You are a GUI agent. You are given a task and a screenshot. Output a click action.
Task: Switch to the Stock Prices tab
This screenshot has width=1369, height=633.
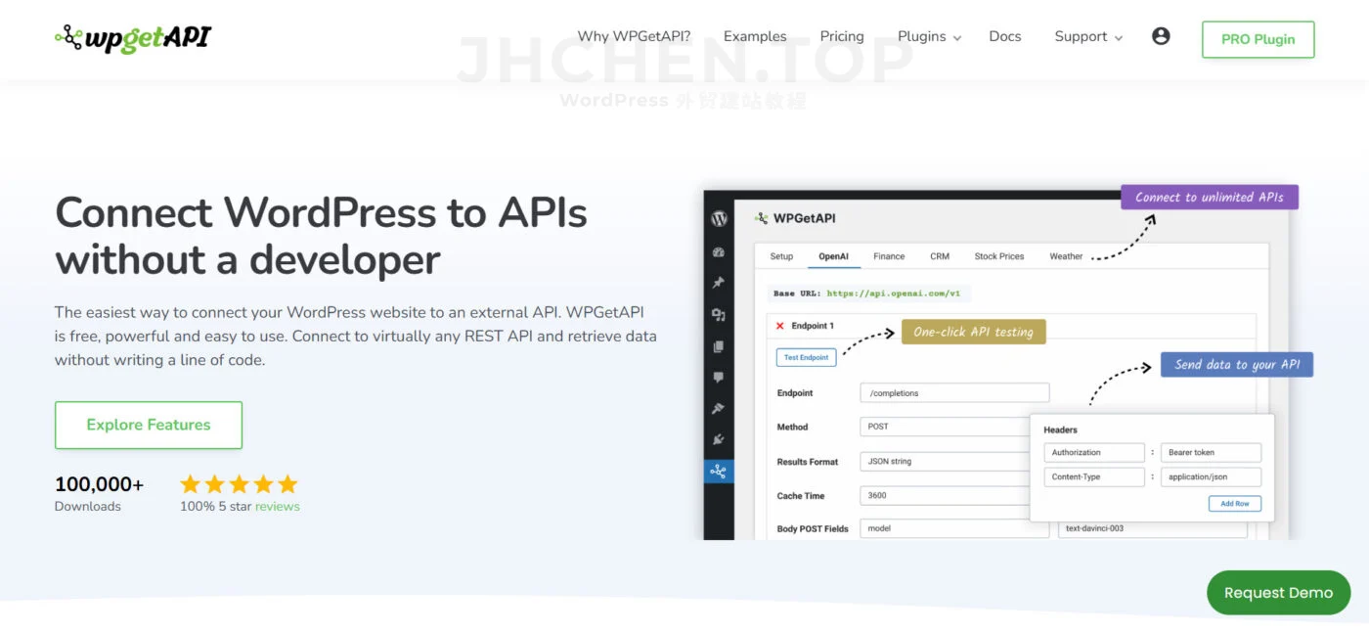point(999,256)
